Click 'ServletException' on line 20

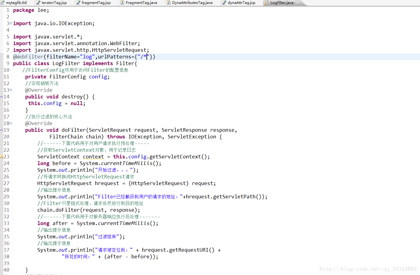(192, 137)
